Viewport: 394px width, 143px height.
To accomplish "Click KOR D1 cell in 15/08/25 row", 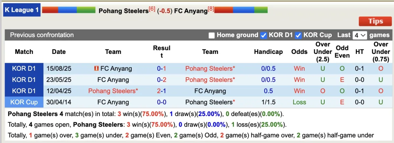I will 24,69.
